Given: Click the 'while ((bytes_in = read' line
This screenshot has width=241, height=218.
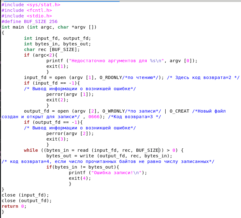Looking at the screenshot, I should (104, 150).
